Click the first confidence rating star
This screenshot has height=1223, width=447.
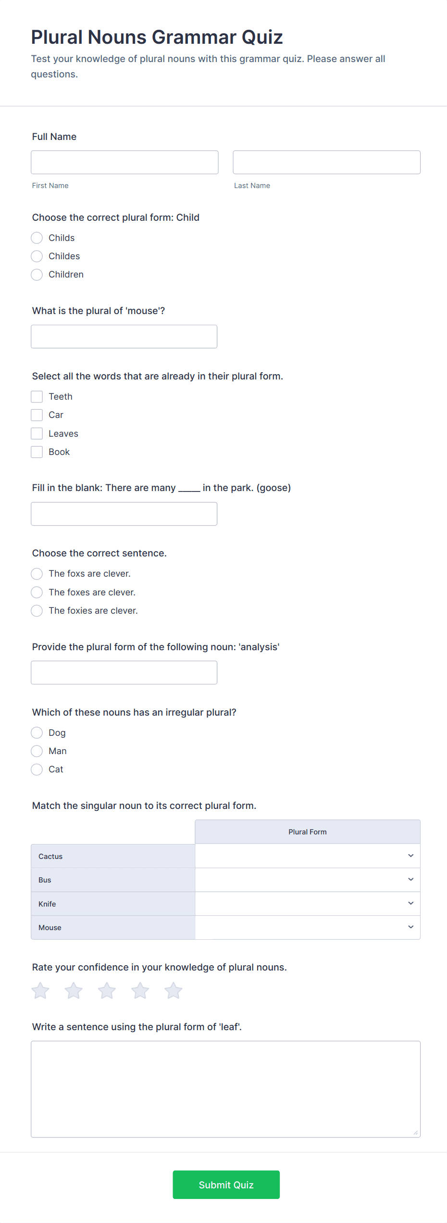pos(40,991)
